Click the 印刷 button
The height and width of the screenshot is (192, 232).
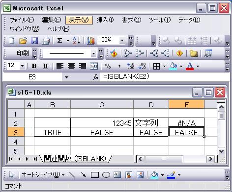click(x=23, y=53)
